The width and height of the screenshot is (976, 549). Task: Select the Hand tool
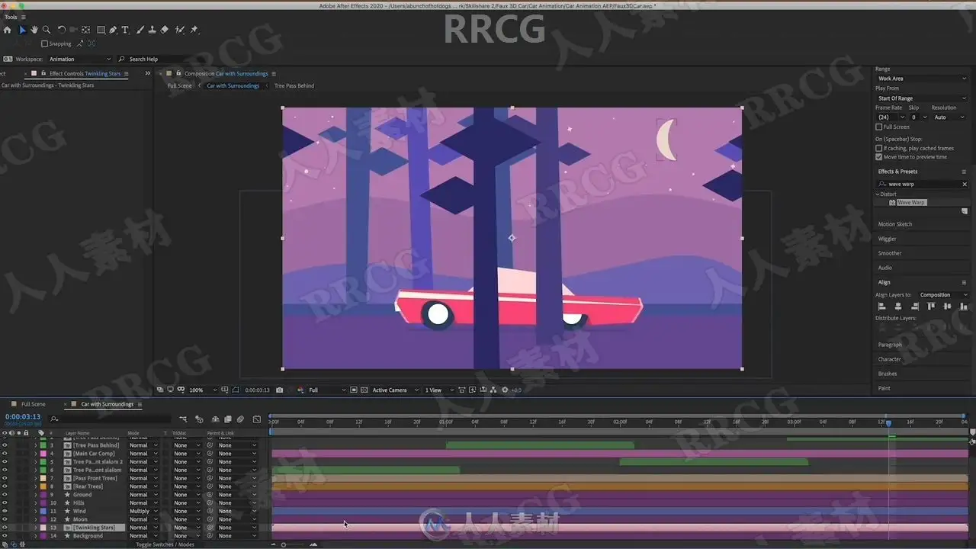click(34, 30)
